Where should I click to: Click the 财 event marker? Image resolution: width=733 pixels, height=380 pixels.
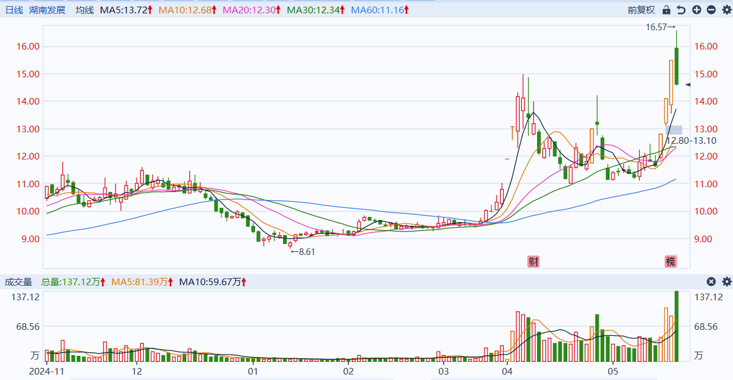[x=533, y=262]
